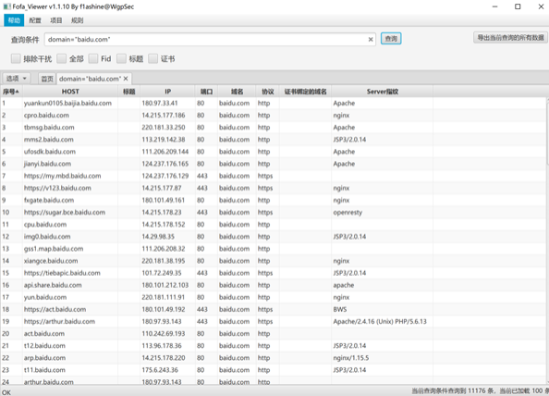This screenshot has height=396, width=549.
Task: Select https://act.baidu.com row
Action: pyautogui.click(x=273, y=309)
